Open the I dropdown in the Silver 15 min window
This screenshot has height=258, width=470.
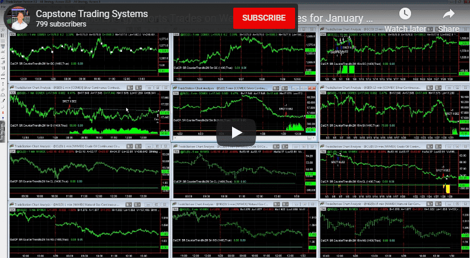click(438, 88)
